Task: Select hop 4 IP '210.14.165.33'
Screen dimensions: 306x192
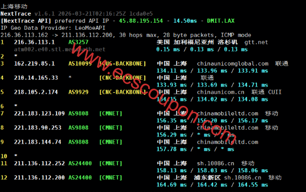Action: (36, 78)
